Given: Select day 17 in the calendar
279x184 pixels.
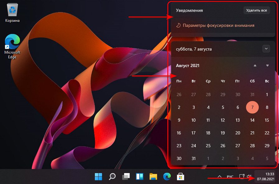Looking at the screenshot, I should coord(193,133).
